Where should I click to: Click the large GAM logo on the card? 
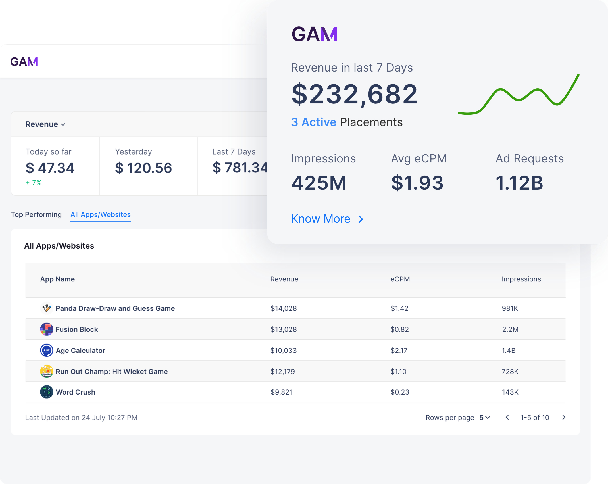coord(315,34)
